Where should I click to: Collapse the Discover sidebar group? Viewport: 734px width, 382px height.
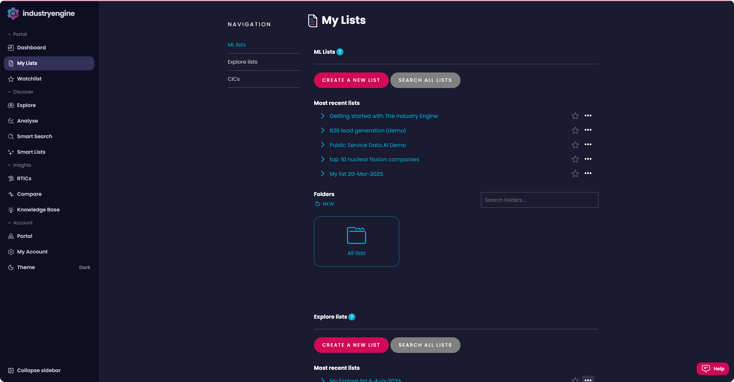click(x=20, y=92)
